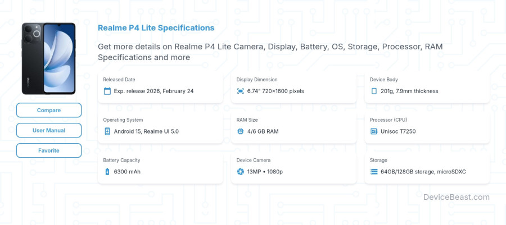The image size is (506, 225).
Task: Click the storage stack icon
Action: (374, 172)
